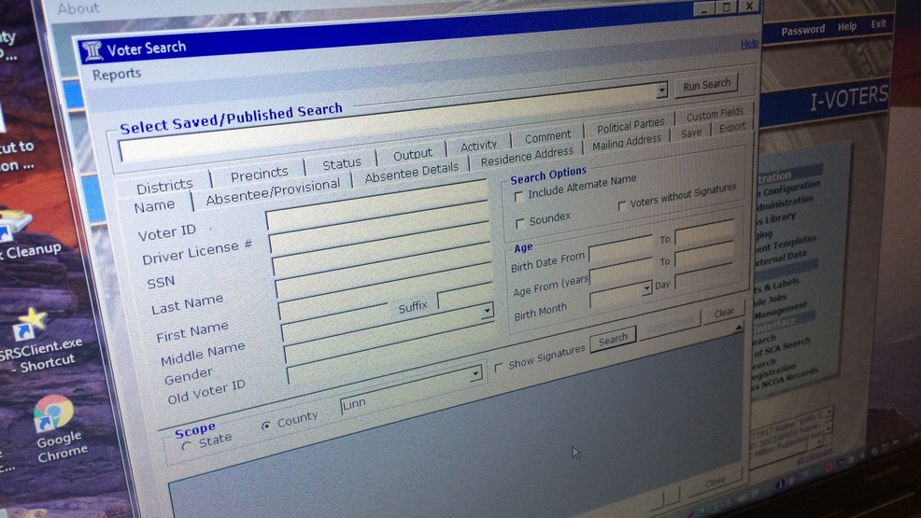Select the County scope radio button

[x=266, y=425]
